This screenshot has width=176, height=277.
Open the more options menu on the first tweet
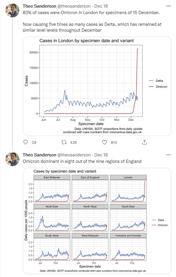[x=168, y=6]
